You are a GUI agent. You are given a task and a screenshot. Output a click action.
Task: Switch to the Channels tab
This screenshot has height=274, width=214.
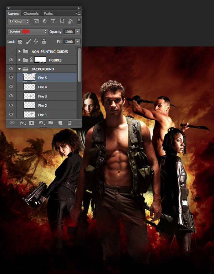[x=31, y=14]
